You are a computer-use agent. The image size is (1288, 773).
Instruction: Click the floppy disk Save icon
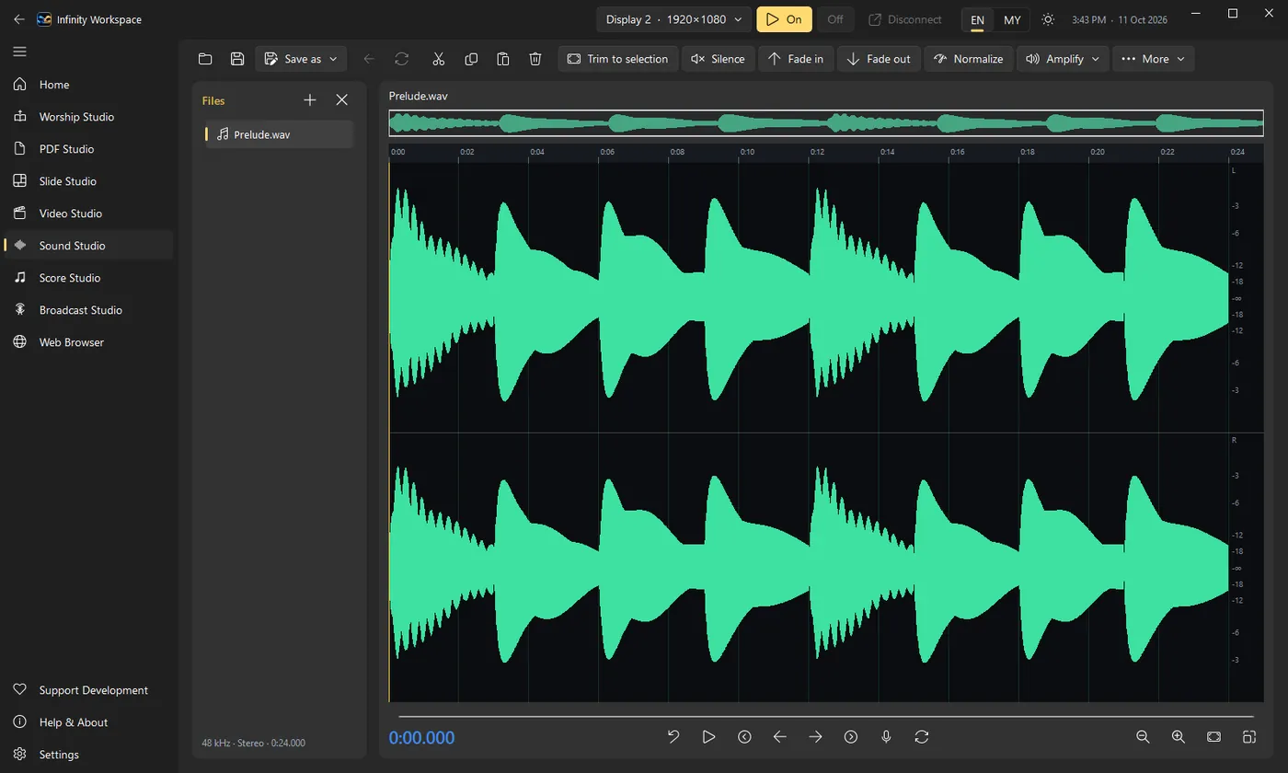tap(237, 59)
